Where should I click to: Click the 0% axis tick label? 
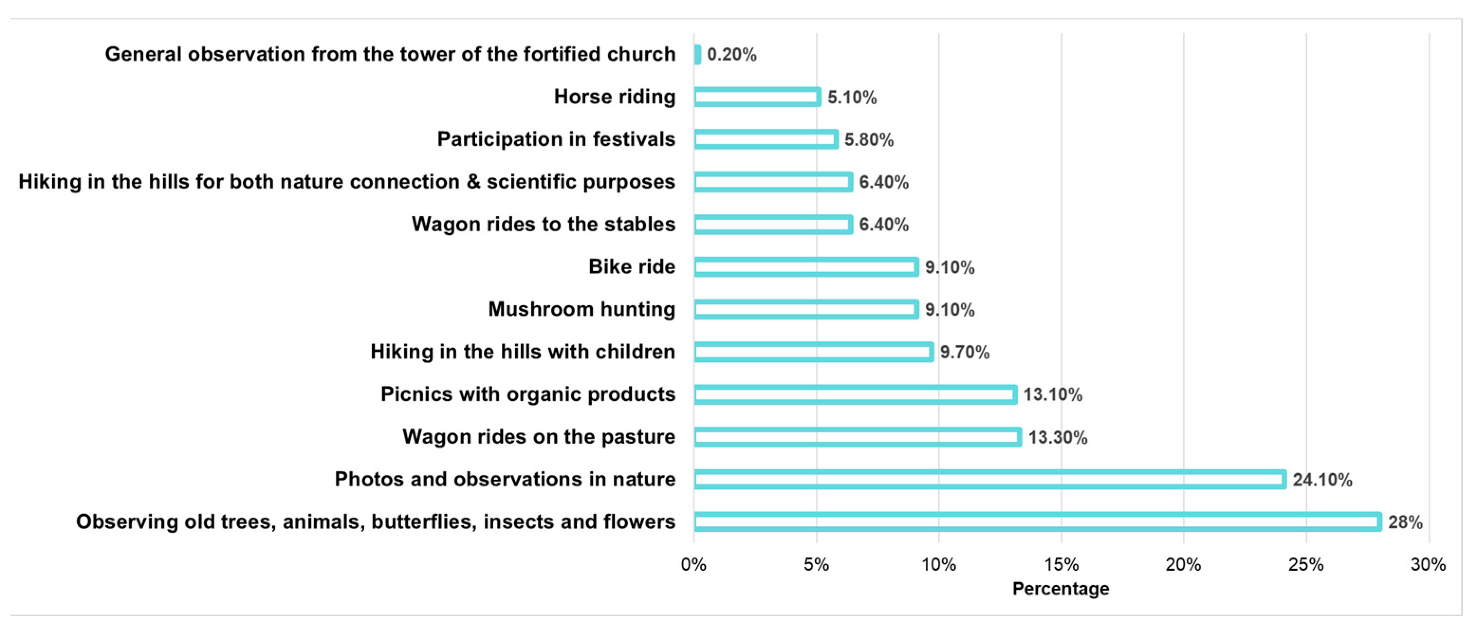(693, 565)
